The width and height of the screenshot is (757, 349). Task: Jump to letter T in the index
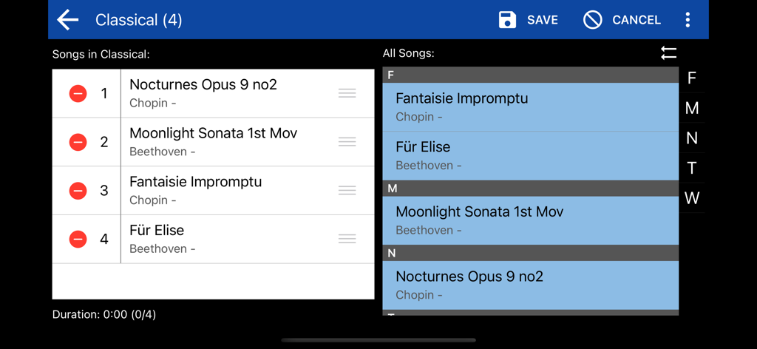tap(692, 169)
